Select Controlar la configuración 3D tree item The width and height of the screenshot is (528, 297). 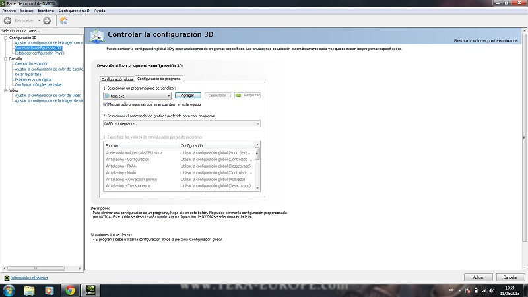[x=38, y=48]
